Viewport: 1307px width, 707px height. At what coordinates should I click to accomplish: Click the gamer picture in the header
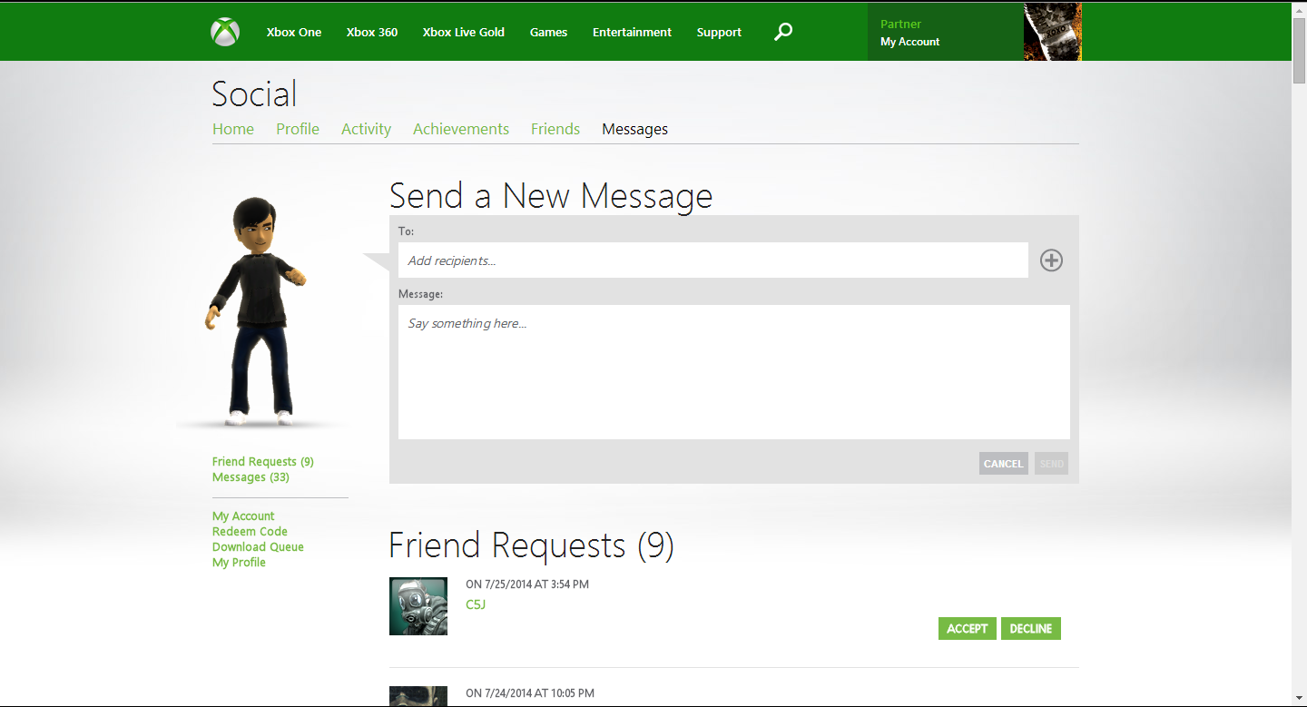coord(1053,32)
